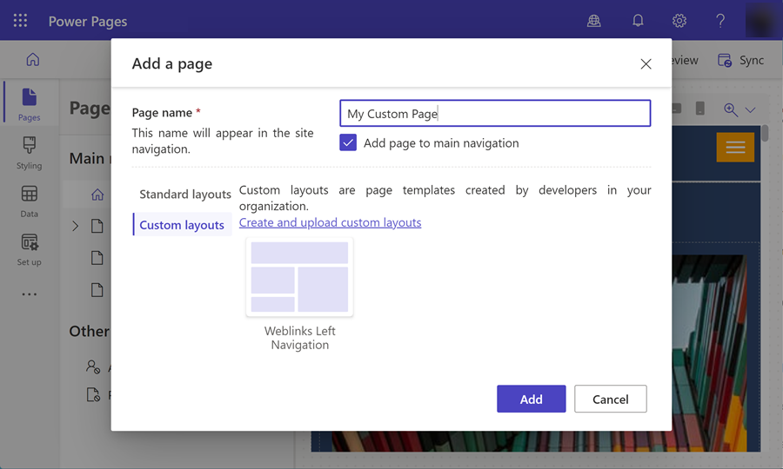Click the canvas vertical scrollbar

(765, 135)
